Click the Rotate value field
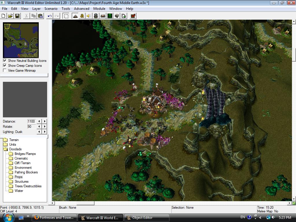Image resolution: width=296 pixels, height=222 pixels. tap(31, 127)
